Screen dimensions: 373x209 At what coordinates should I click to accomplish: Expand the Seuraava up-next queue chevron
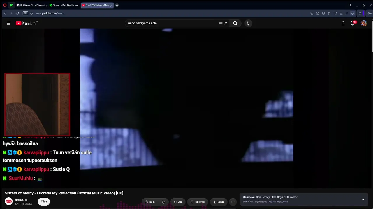coord(363,199)
